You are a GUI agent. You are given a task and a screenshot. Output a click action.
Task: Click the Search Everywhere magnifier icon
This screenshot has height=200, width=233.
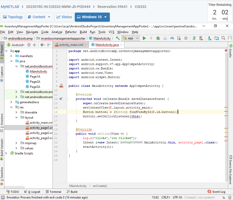[x=223, y=38]
